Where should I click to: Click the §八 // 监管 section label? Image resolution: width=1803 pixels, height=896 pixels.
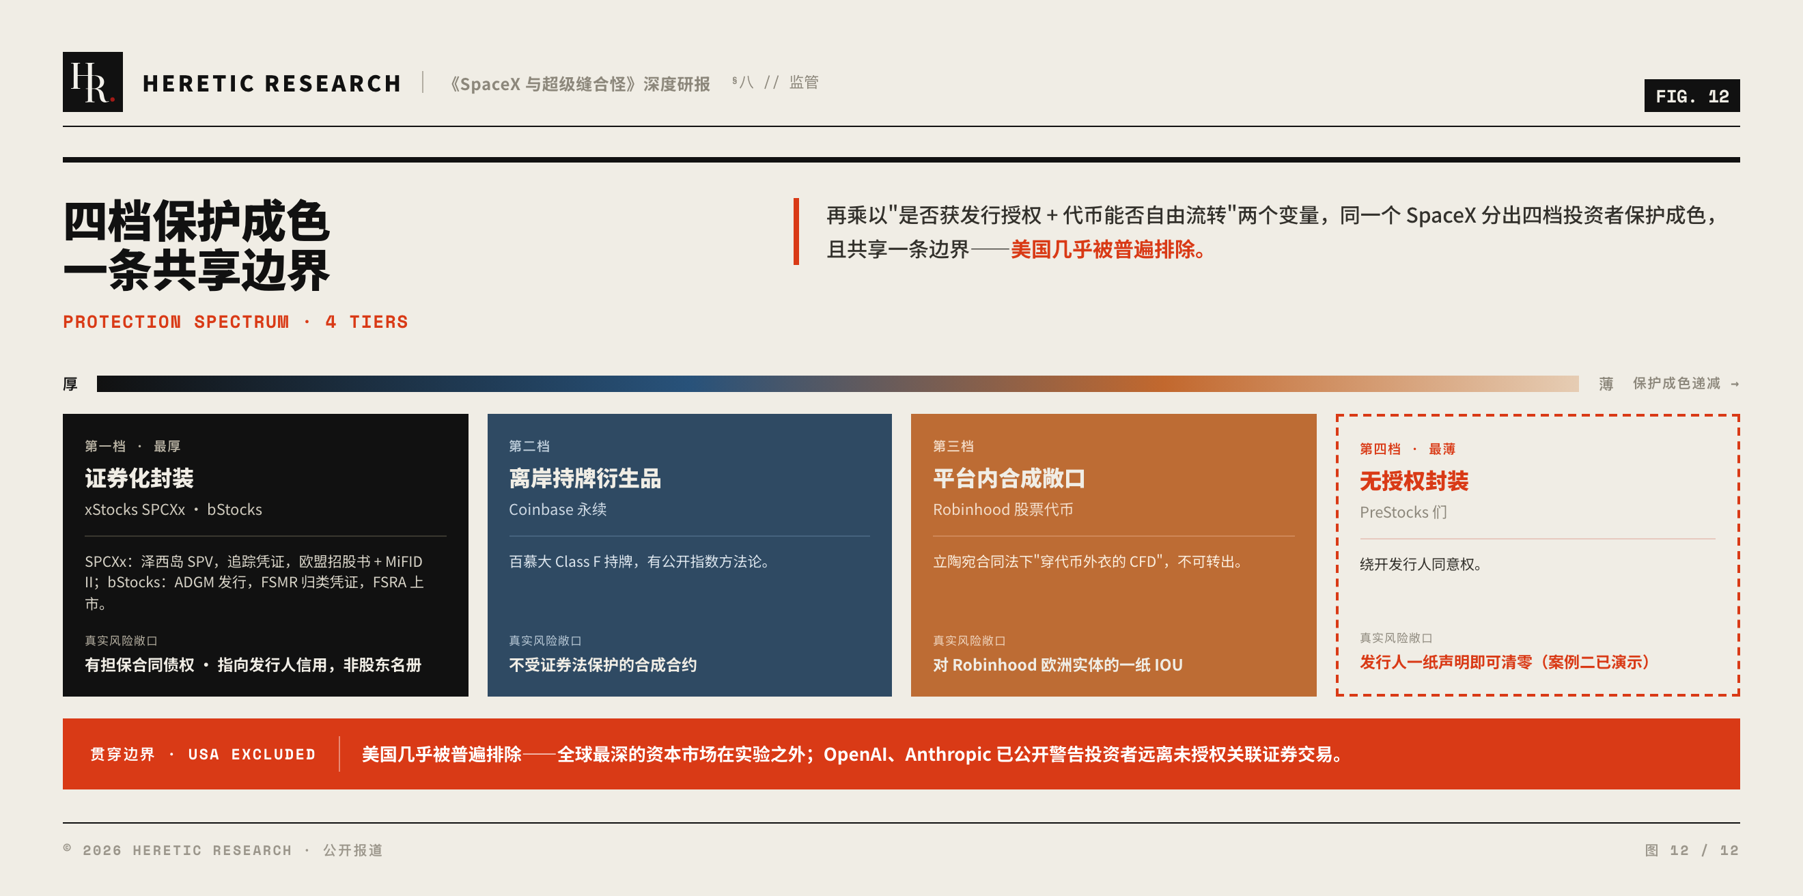pyautogui.click(x=775, y=83)
